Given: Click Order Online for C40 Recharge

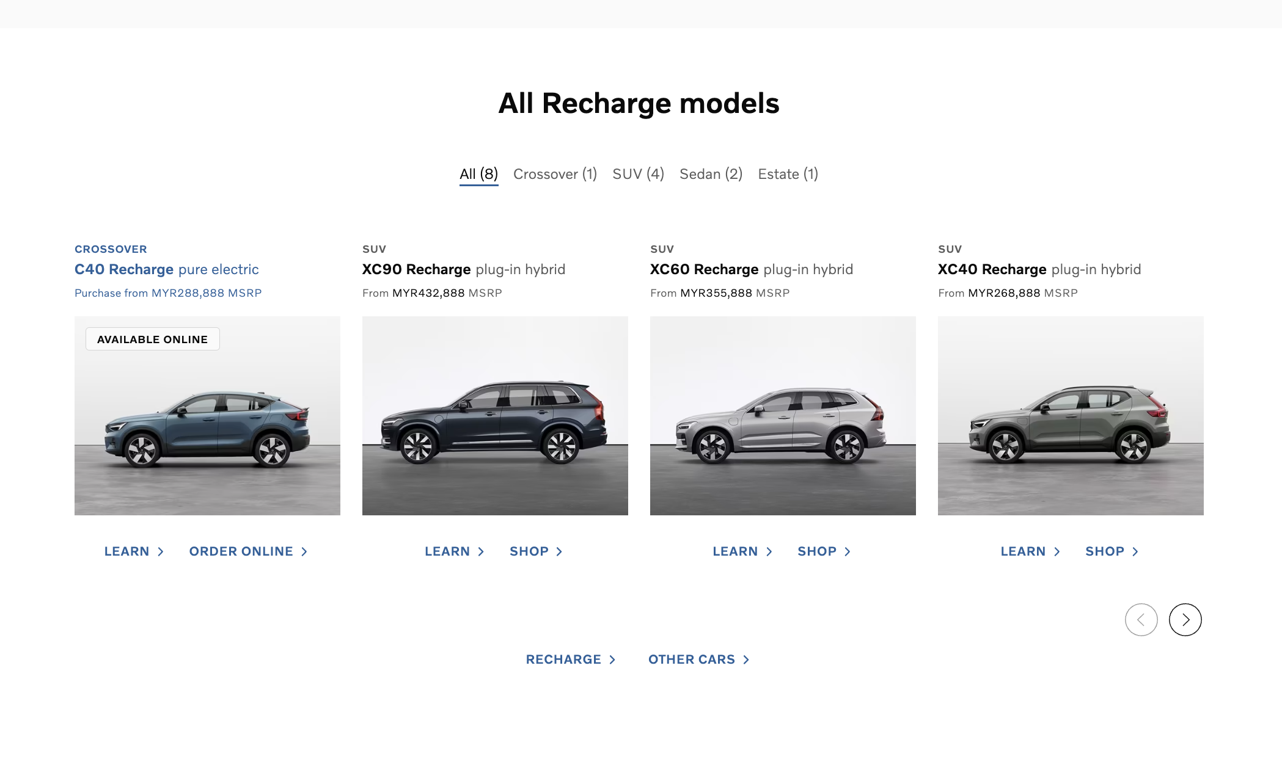Looking at the screenshot, I should 248,551.
